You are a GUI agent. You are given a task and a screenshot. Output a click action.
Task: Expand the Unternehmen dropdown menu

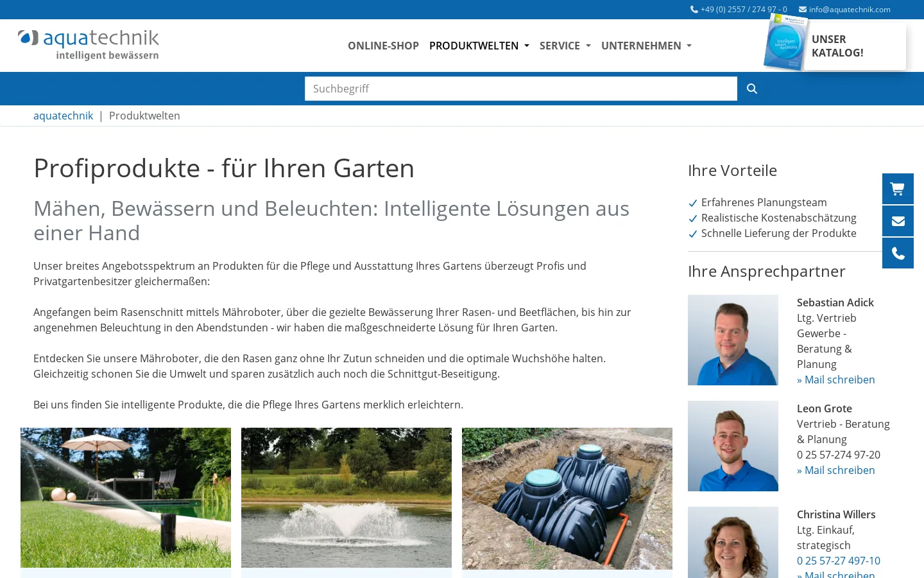point(646,46)
